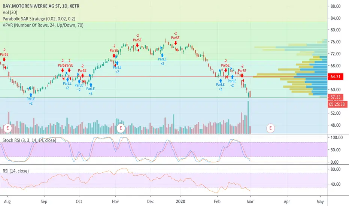Click the 40.00 label on RSI axis
349x206 pixels.
(x=336, y=184)
